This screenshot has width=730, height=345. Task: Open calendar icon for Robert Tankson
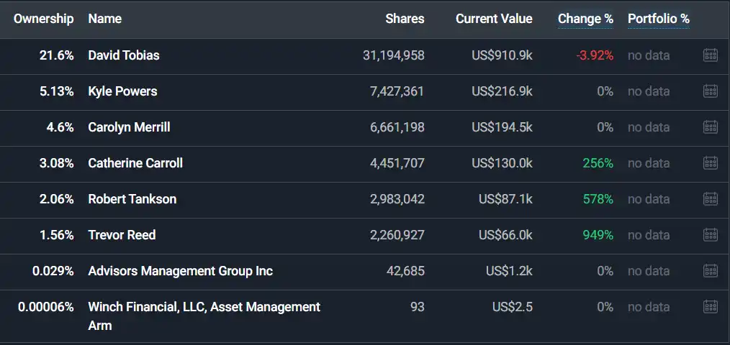click(710, 199)
